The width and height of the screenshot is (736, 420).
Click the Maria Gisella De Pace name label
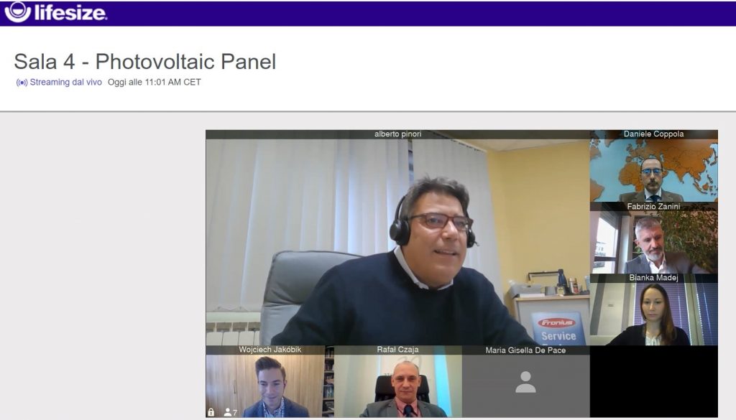coord(525,350)
